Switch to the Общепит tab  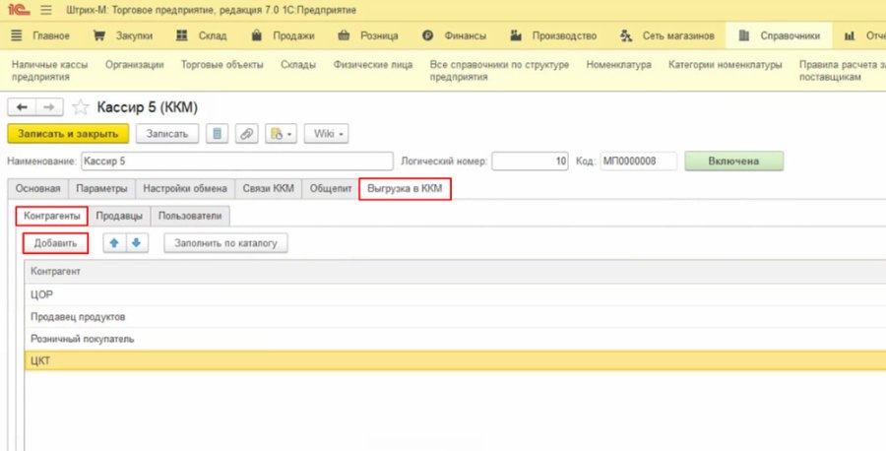[331, 189]
